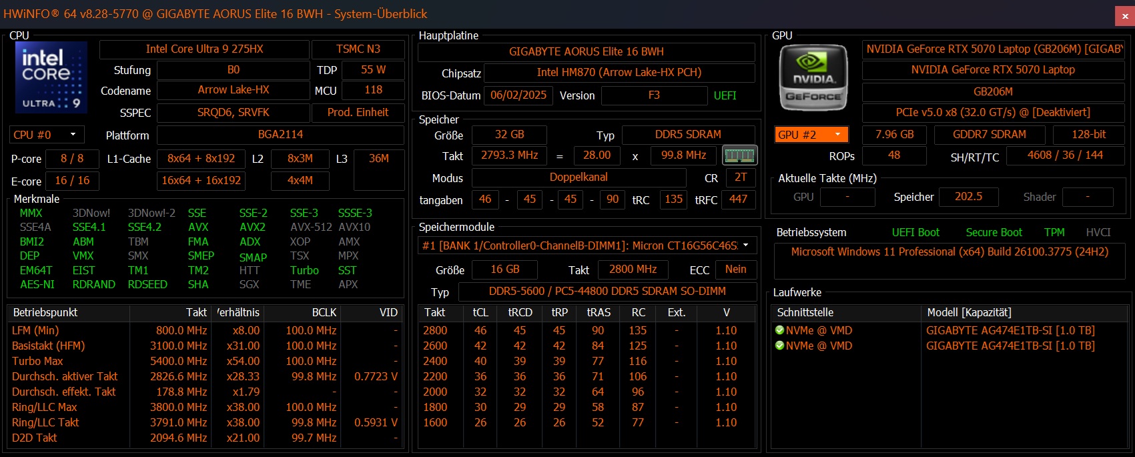This screenshot has width=1135, height=457.
Task: Click the memory module chip icon
Action: coord(740,155)
